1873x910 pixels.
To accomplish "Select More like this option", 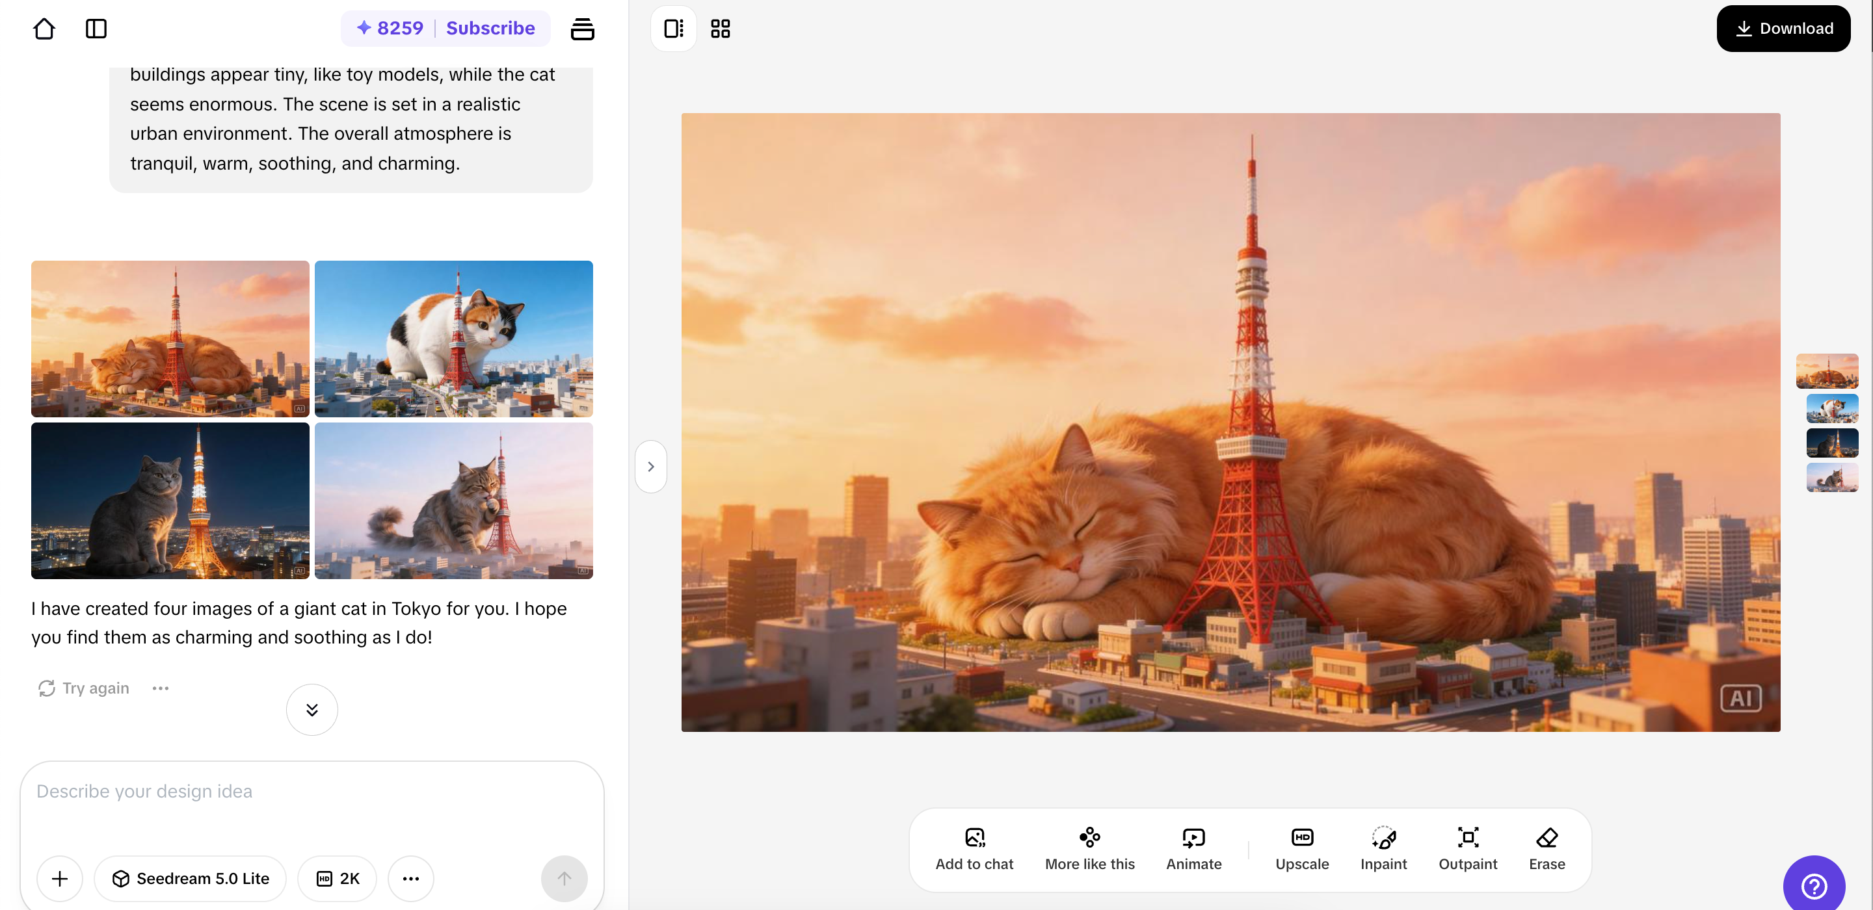I will pyautogui.click(x=1089, y=848).
